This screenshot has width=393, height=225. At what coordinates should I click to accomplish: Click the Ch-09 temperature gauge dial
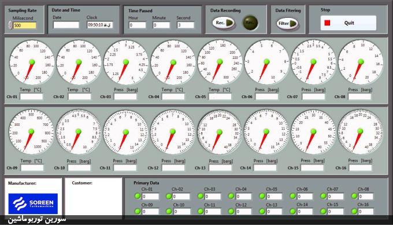[31, 132]
